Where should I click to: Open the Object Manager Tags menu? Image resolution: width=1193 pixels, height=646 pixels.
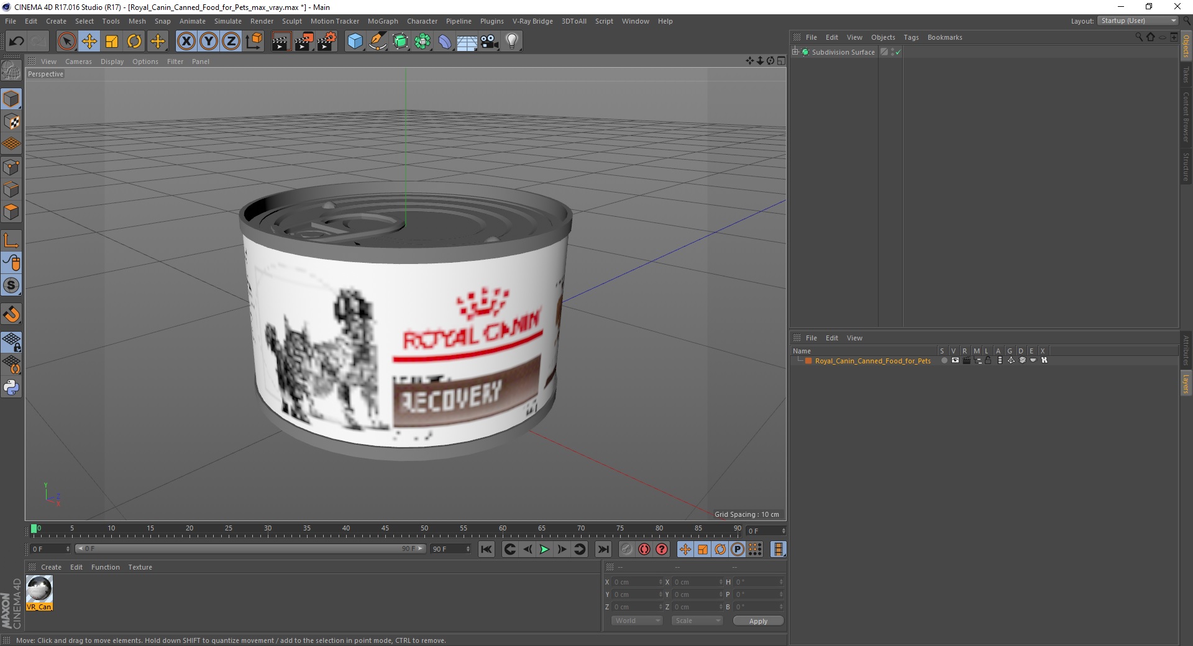[x=911, y=37]
